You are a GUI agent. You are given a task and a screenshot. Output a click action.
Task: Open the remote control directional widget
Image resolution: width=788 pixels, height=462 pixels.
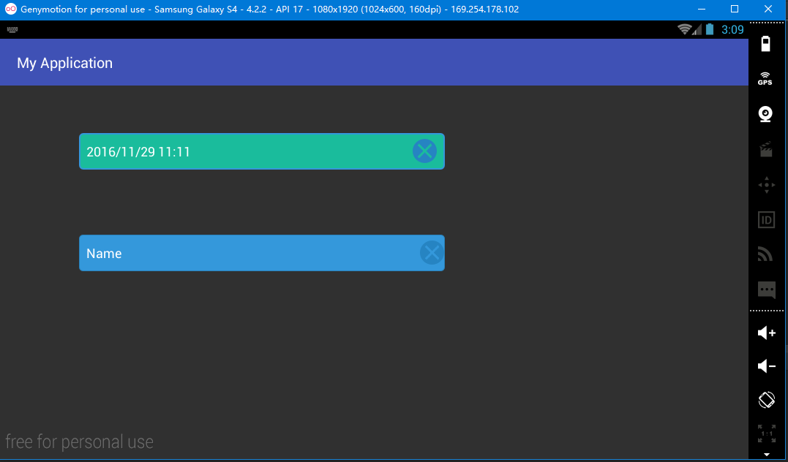tap(766, 185)
